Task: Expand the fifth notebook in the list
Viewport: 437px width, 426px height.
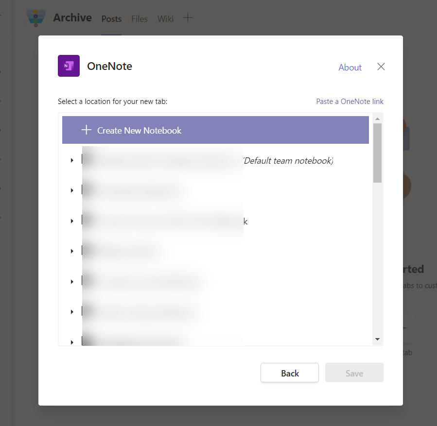Action: (x=72, y=282)
